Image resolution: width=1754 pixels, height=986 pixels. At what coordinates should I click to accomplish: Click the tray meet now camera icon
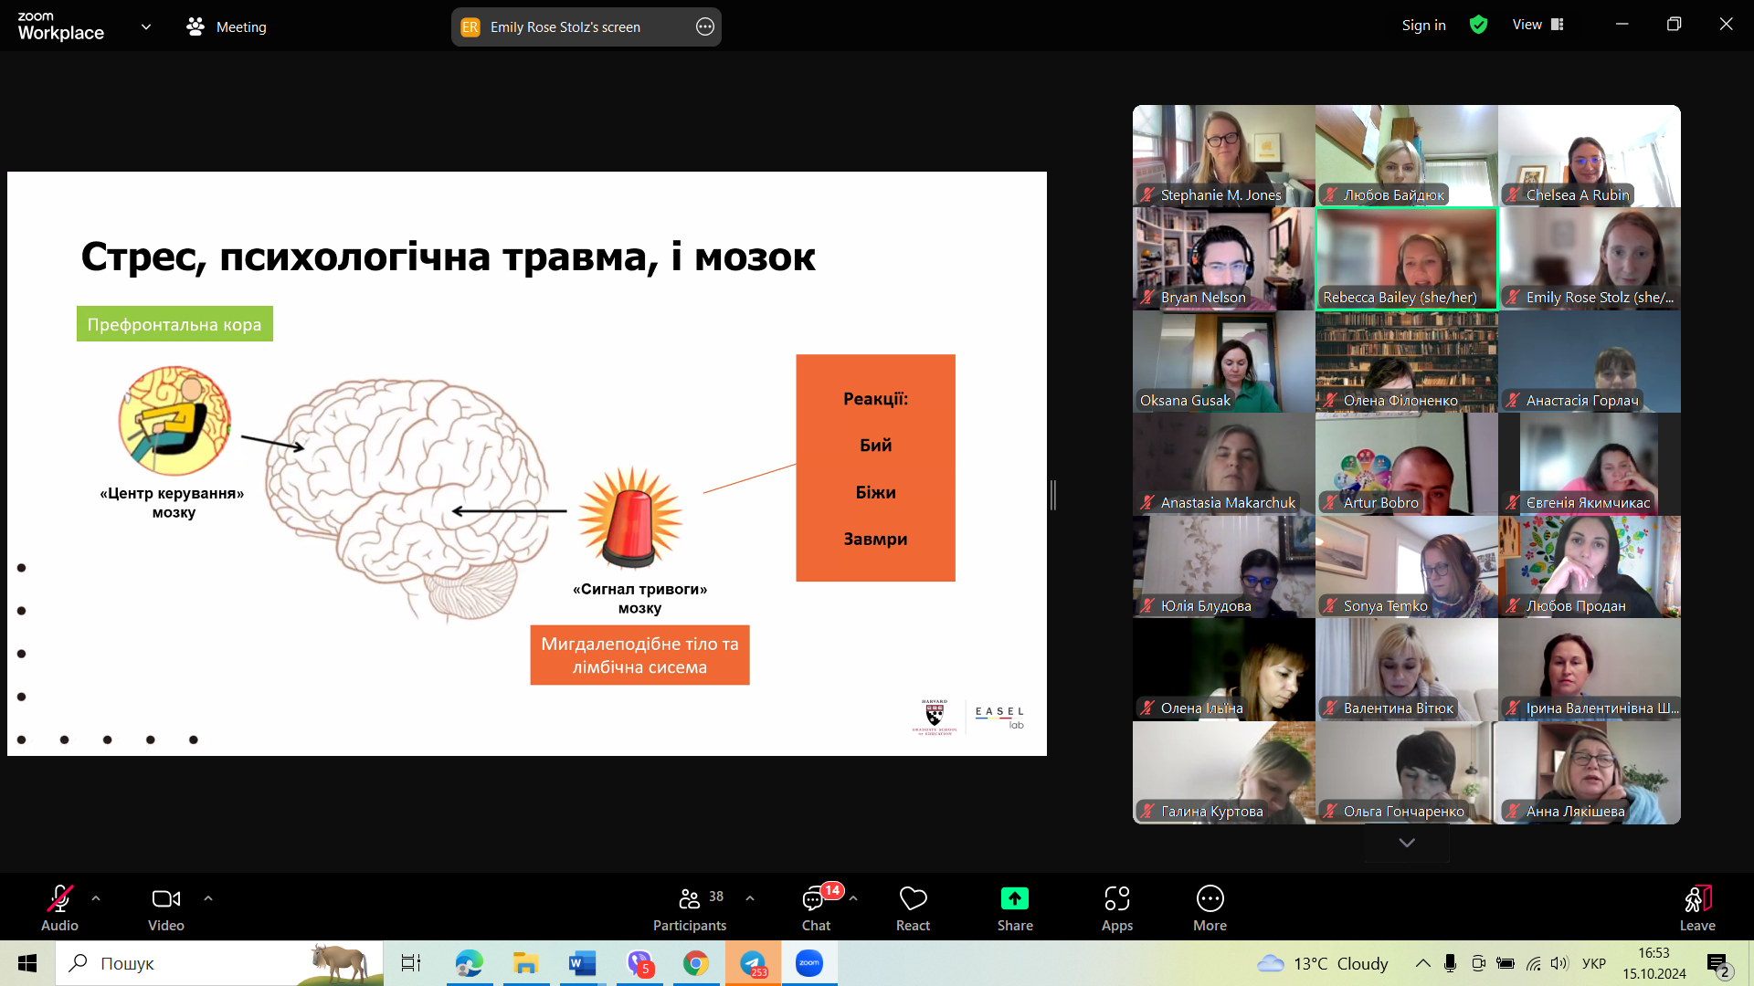1477,963
